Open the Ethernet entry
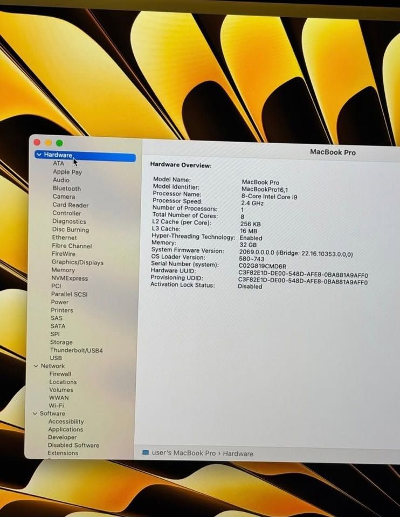This screenshot has height=517, width=400. 64,237
